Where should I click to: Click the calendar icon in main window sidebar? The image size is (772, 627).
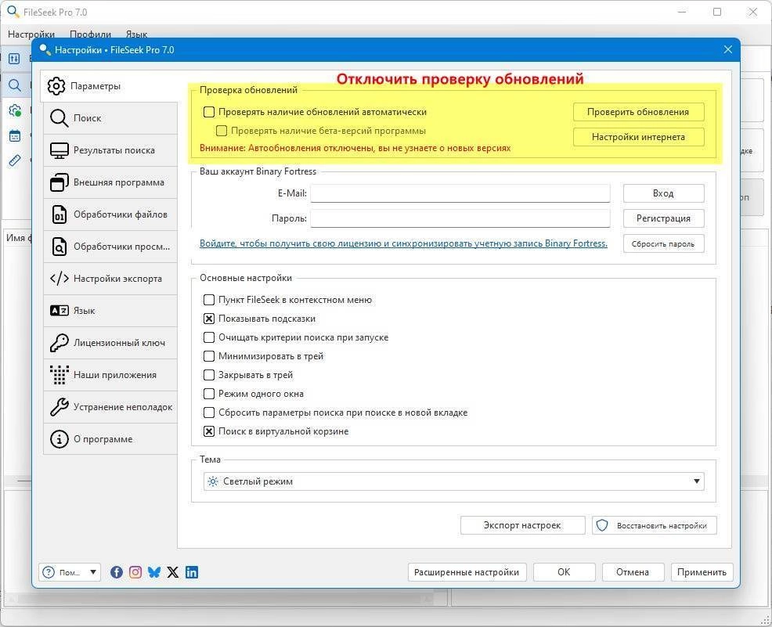[15, 135]
